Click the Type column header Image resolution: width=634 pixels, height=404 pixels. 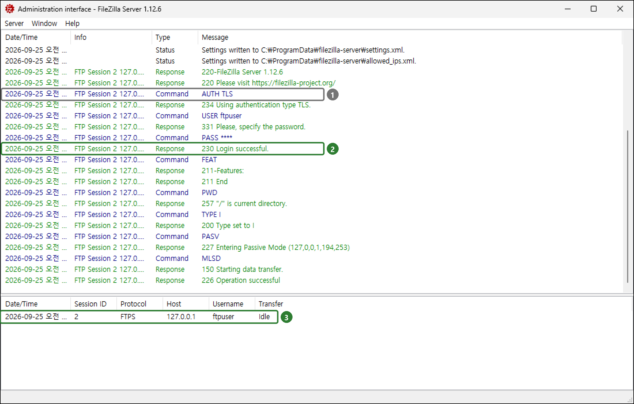(x=175, y=37)
